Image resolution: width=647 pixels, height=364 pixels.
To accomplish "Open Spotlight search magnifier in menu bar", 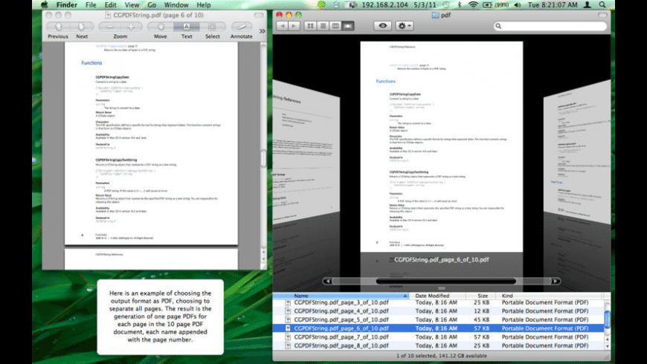I will click(x=602, y=5).
